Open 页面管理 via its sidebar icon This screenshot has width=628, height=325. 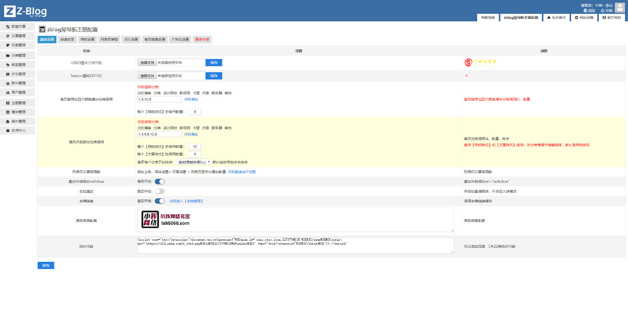click(8, 45)
